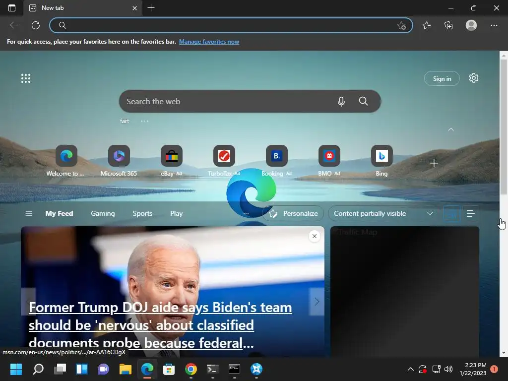The height and width of the screenshot is (381, 508).
Task: Open the Microsoft 365 quick link
Action: point(119,161)
